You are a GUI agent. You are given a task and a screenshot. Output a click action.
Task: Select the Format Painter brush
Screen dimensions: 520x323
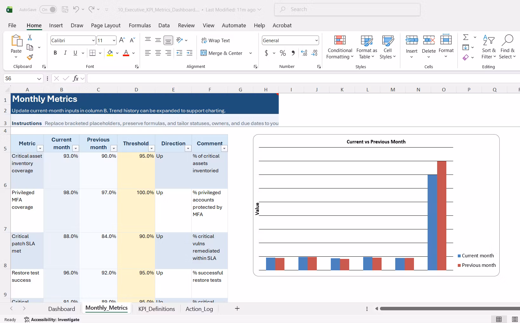coord(30,57)
